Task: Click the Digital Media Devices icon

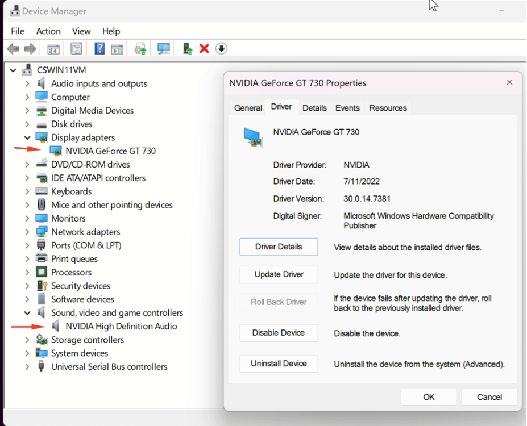Action: coord(42,110)
